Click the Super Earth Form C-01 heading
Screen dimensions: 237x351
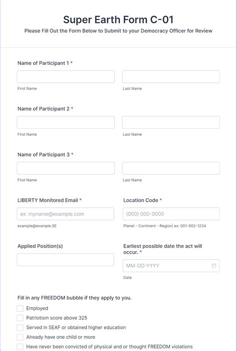(118, 19)
